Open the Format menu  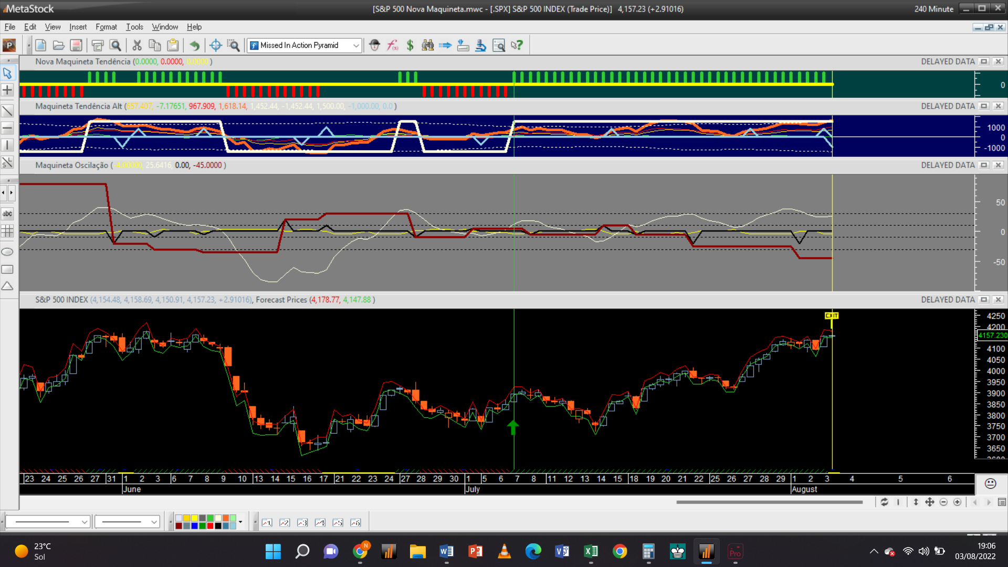pyautogui.click(x=106, y=27)
